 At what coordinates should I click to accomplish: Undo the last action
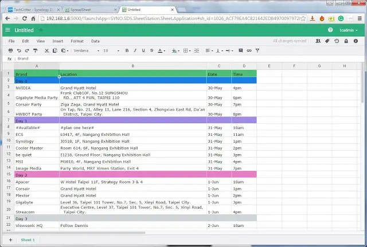(x=19, y=50)
